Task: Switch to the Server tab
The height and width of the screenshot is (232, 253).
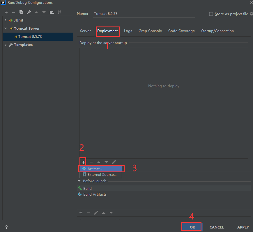Action: (x=85, y=31)
